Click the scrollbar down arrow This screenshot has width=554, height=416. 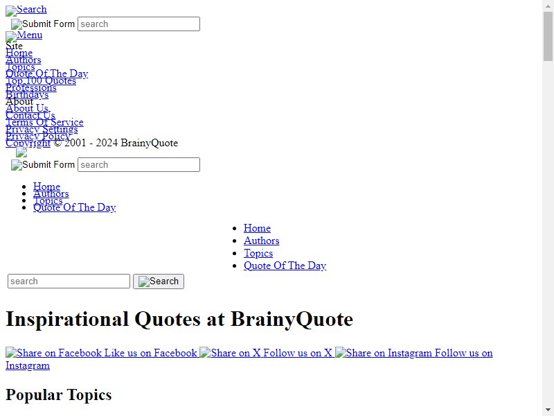click(548, 410)
